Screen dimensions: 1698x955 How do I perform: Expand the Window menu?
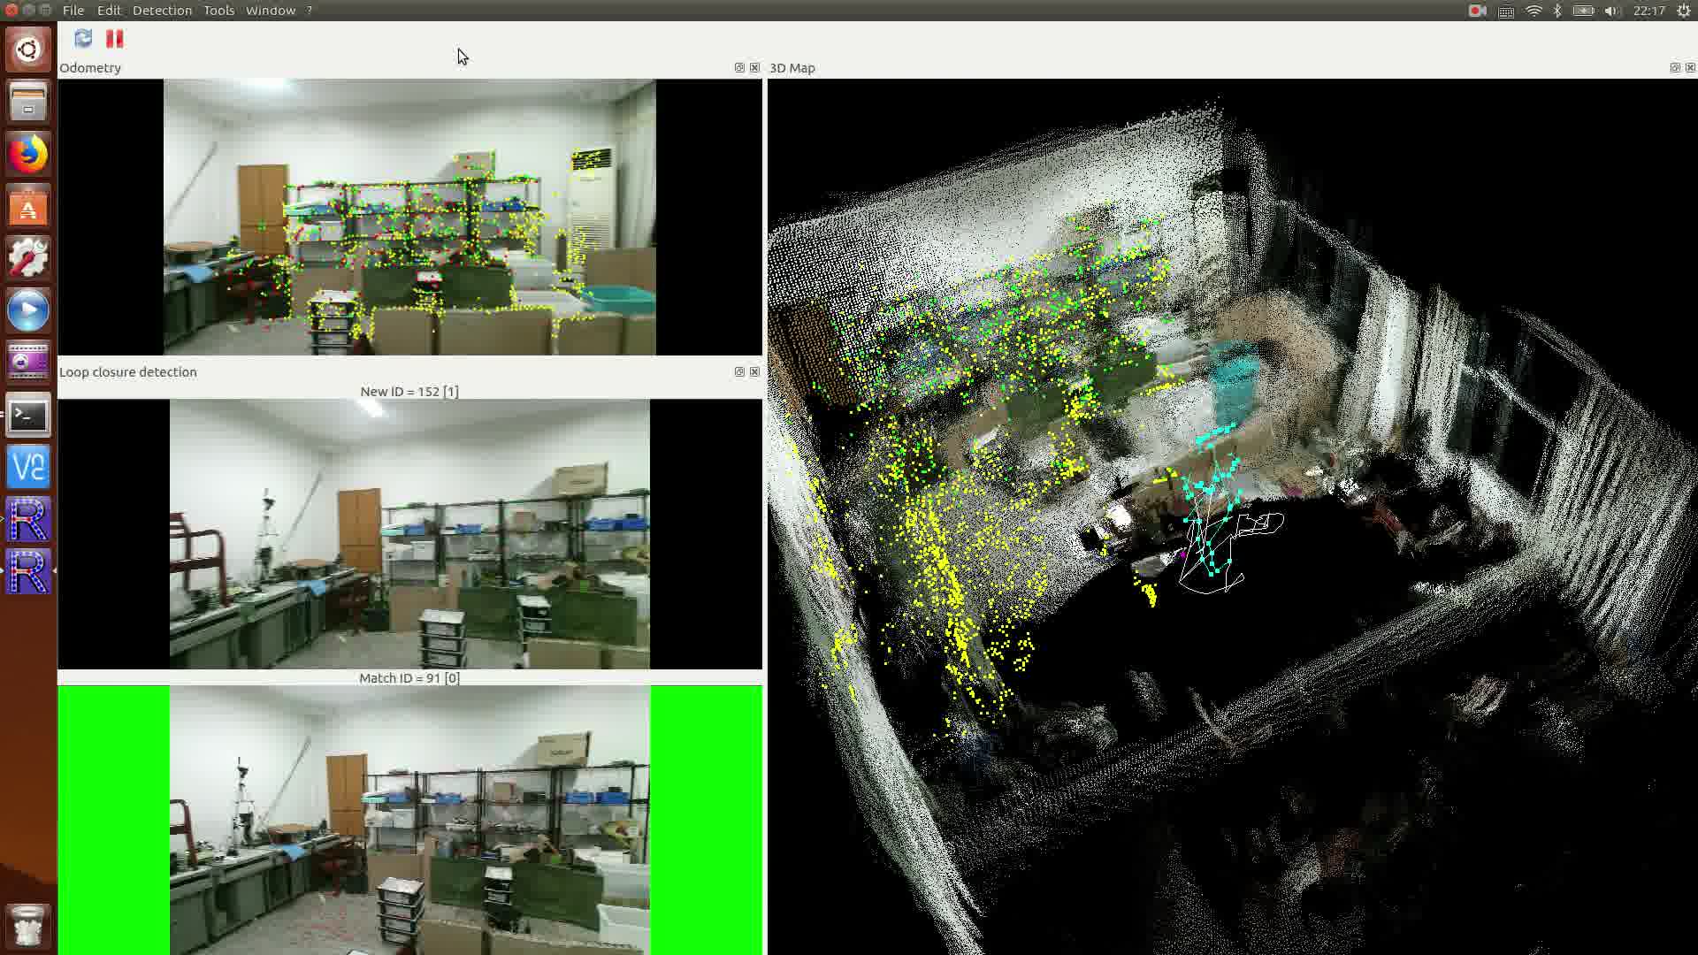(x=271, y=10)
